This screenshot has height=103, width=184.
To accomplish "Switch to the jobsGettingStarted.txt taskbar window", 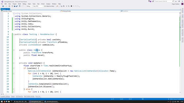I will pos(51,102).
